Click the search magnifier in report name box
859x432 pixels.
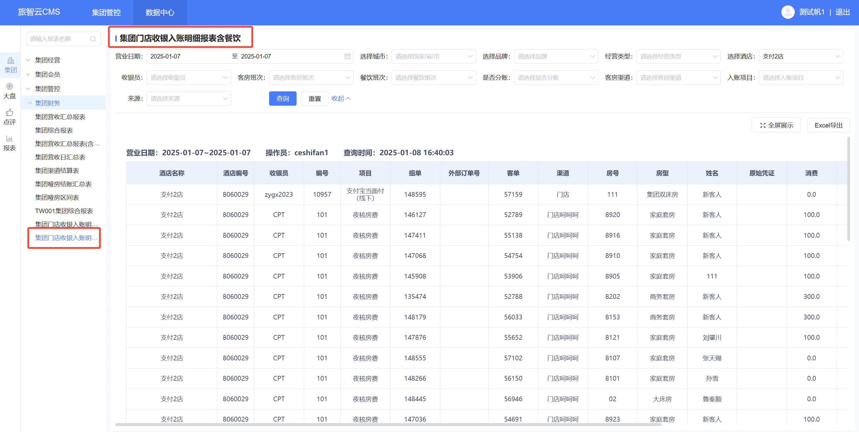pos(93,39)
